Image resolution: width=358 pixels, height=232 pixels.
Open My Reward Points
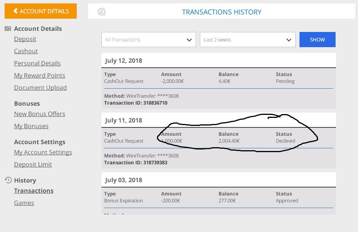click(40, 75)
